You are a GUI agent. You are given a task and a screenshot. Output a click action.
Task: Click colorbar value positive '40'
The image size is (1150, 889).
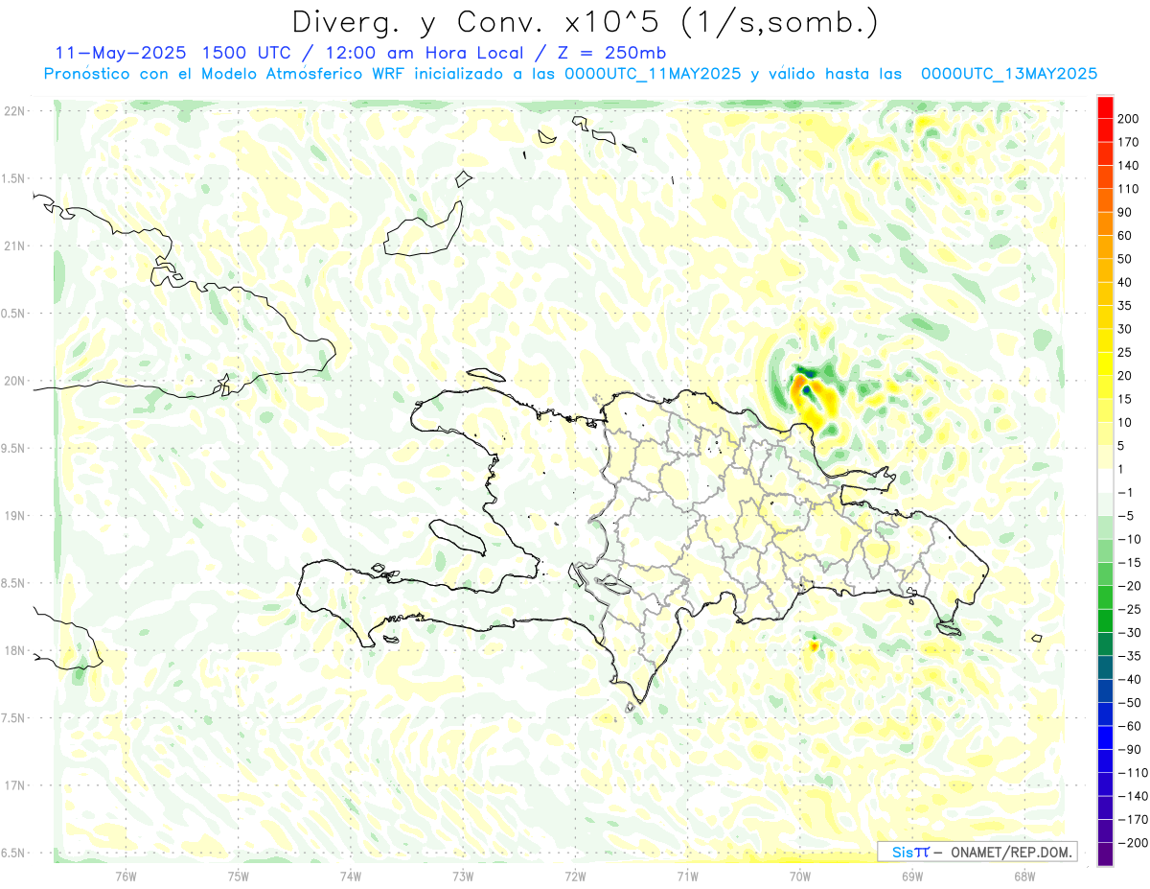1126,282
